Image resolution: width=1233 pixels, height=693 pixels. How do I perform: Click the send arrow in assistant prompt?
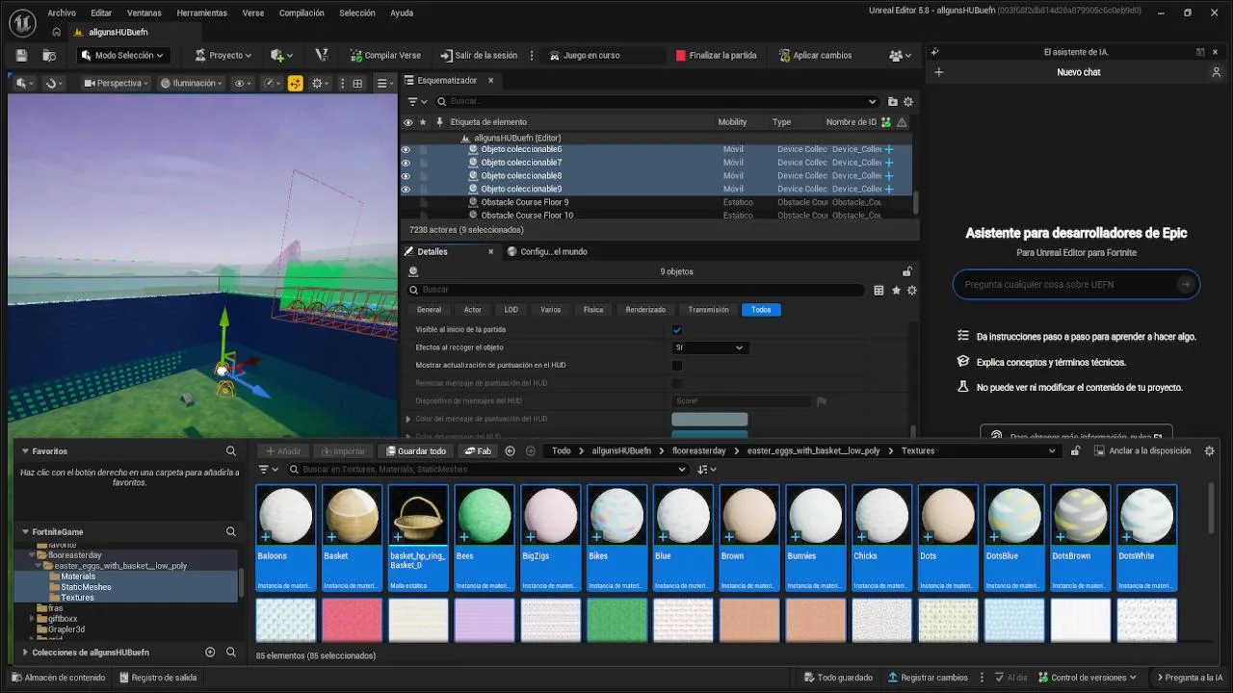tap(1186, 284)
